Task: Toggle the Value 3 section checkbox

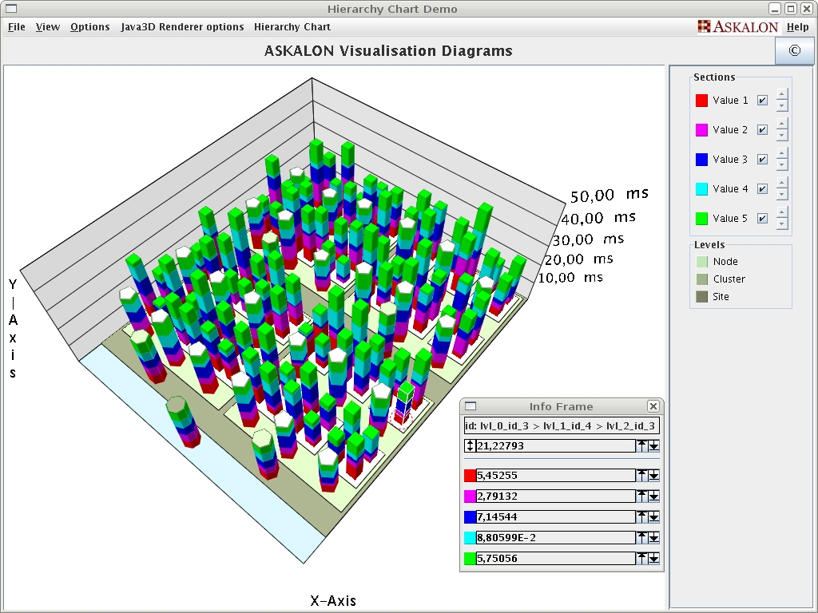Action: (762, 160)
